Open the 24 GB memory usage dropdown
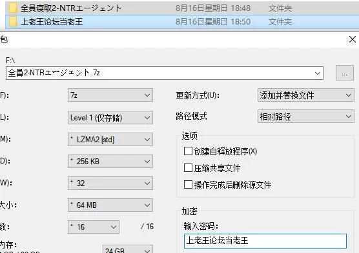 [x=128, y=249]
